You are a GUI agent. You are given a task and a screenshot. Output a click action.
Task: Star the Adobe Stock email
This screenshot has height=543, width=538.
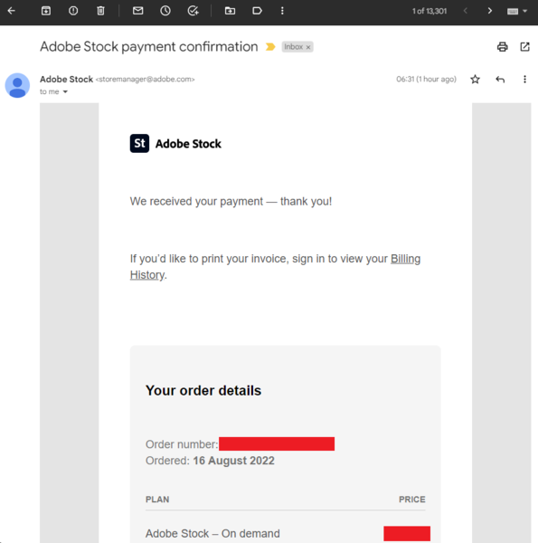tap(476, 80)
